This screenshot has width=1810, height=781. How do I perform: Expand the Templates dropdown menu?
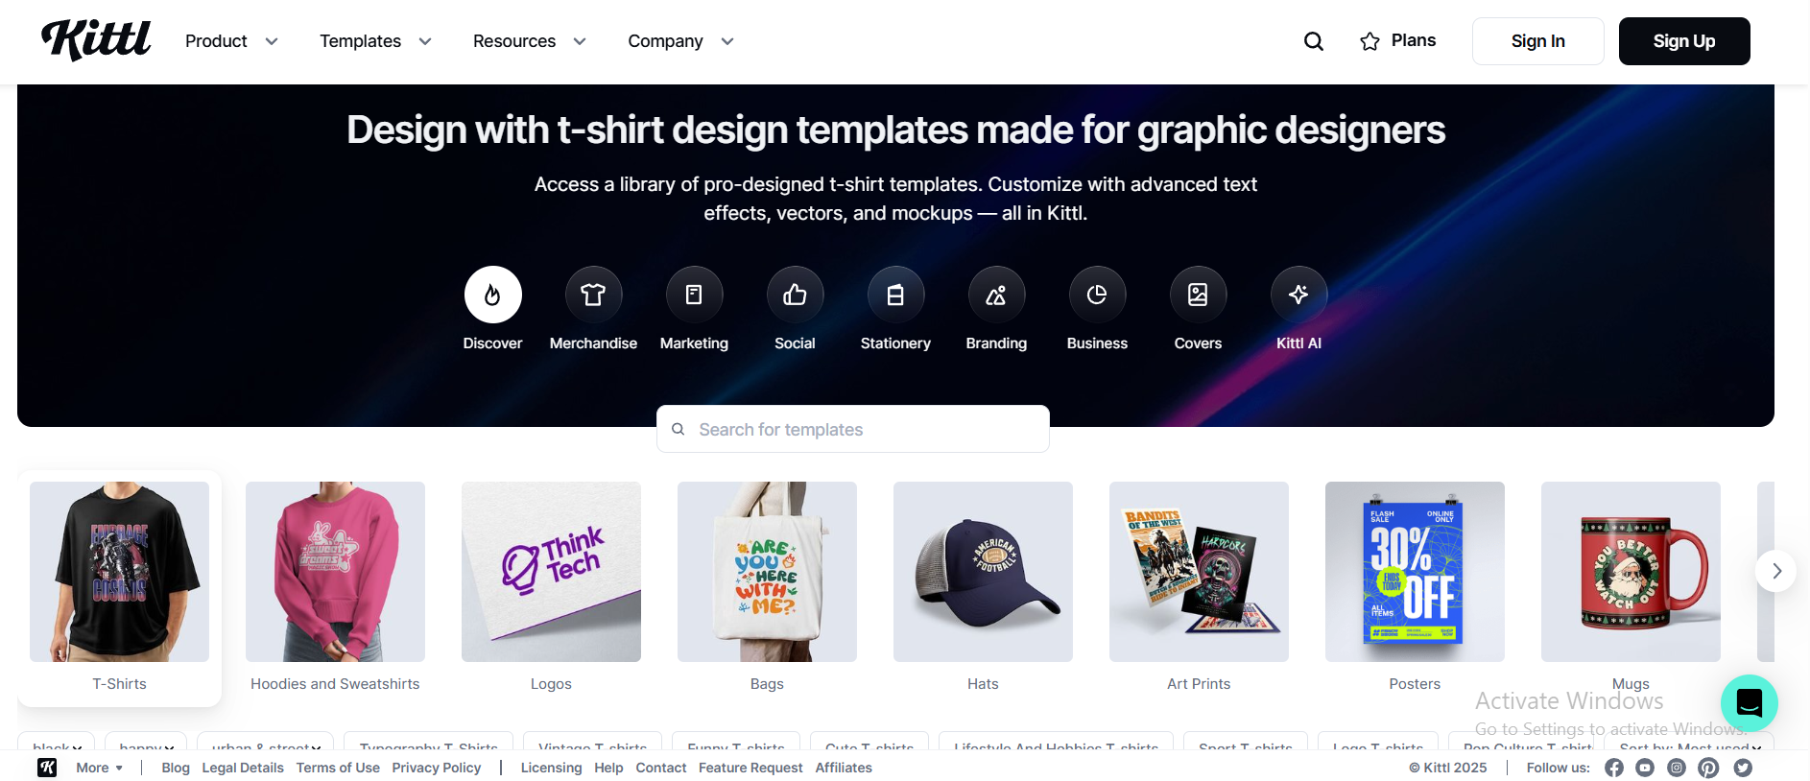point(375,41)
